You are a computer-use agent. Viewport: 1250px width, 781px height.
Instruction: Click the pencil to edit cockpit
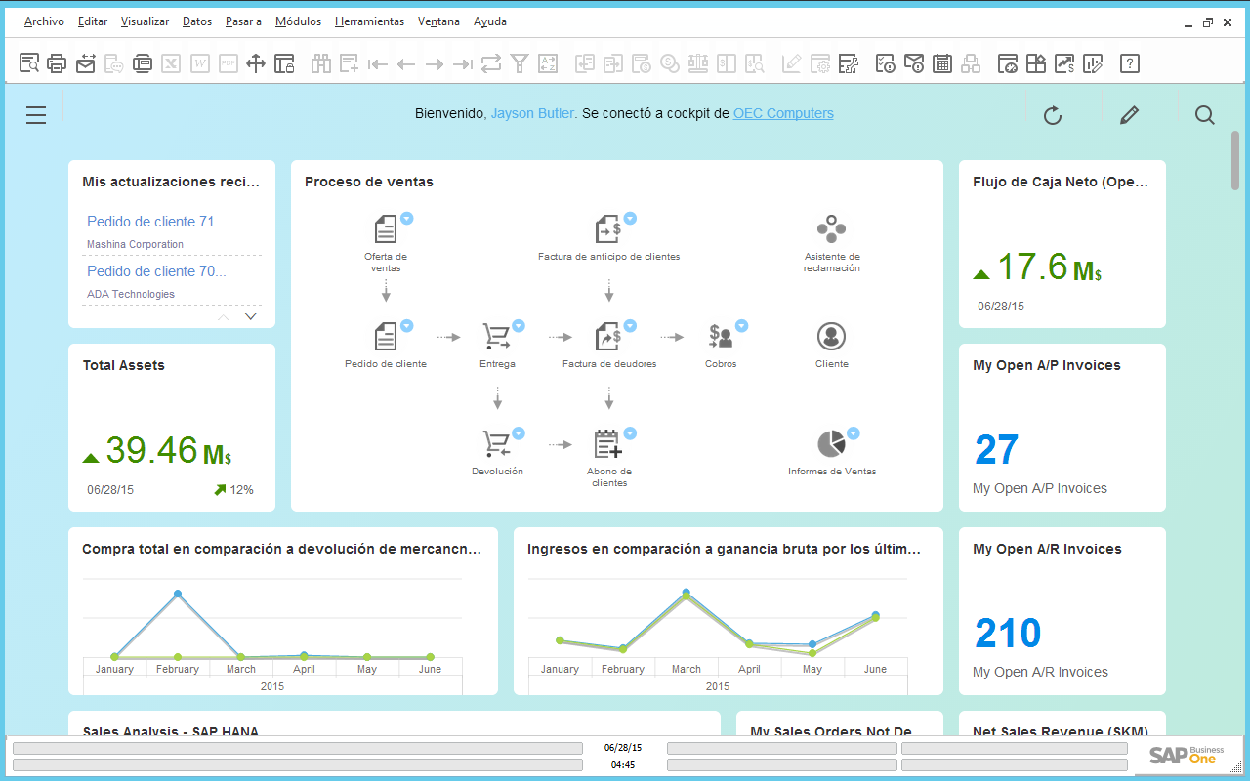tap(1129, 115)
